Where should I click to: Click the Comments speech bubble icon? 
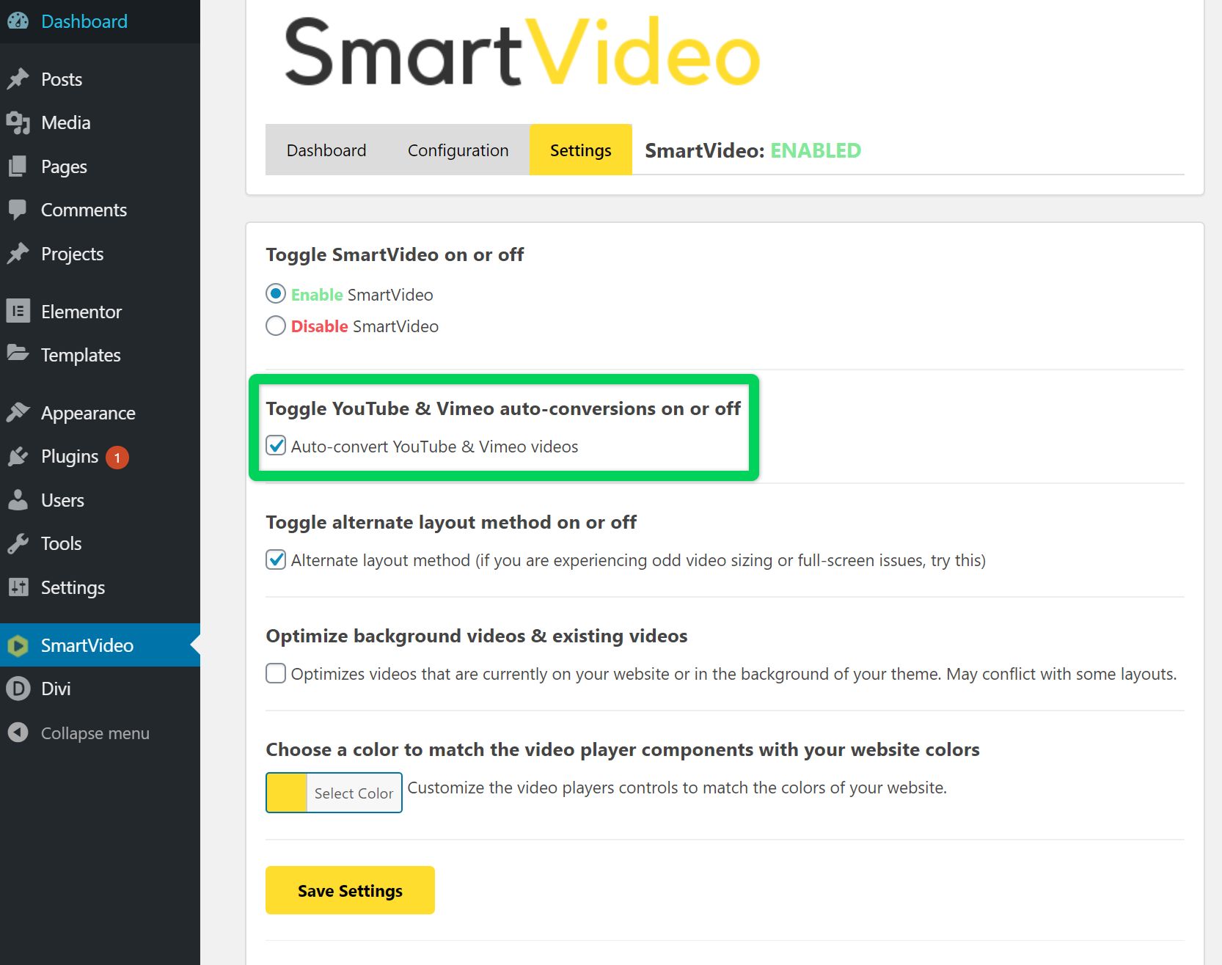point(19,210)
